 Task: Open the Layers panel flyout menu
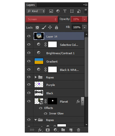pos(85,5)
